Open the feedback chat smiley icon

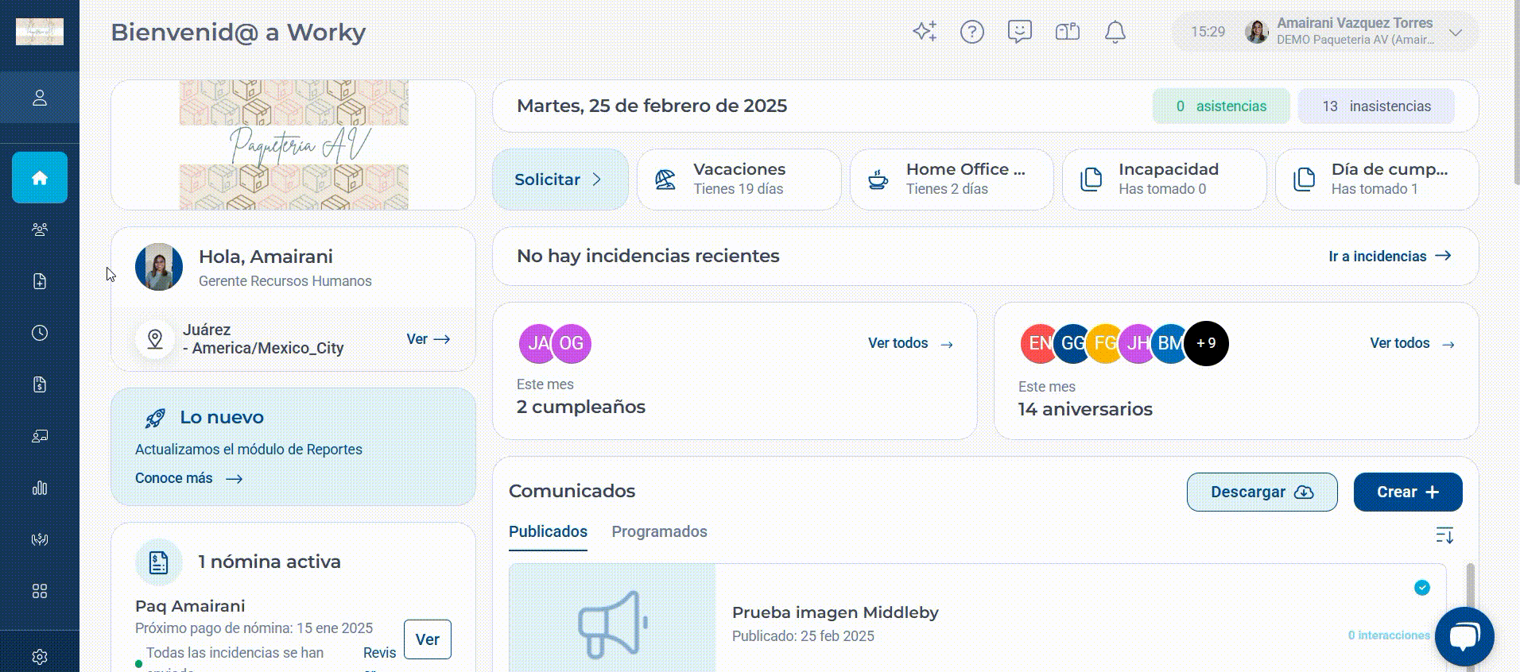click(1020, 32)
